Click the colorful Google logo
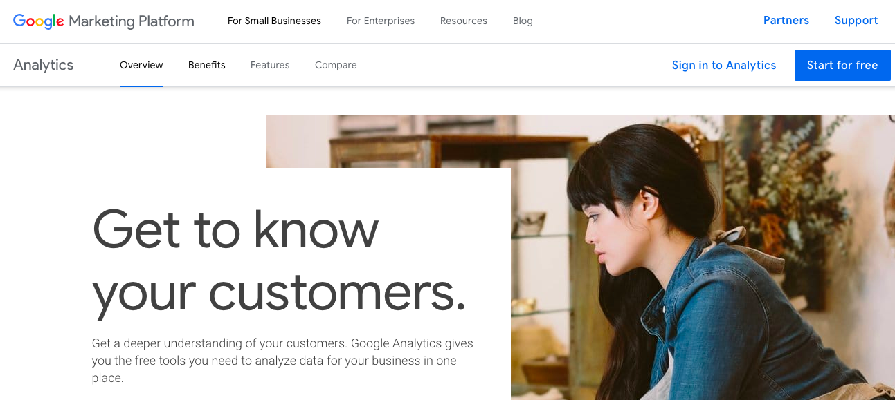The width and height of the screenshot is (895, 400). point(39,21)
